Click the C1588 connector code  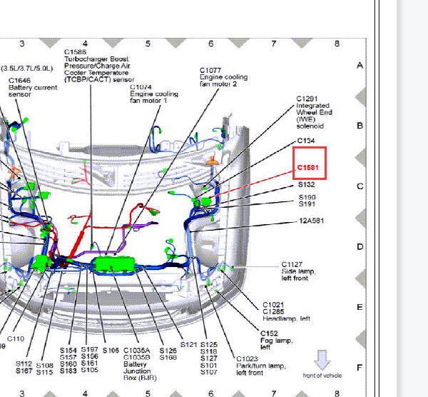(x=75, y=52)
